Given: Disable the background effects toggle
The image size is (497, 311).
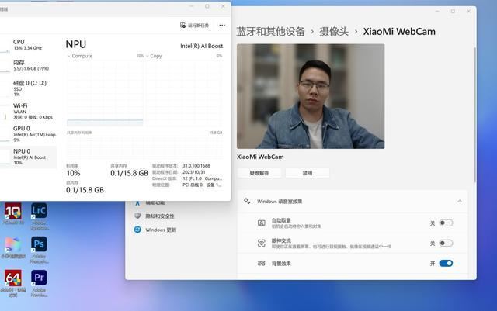Looking at the screenshot, I should pos(446,264).
